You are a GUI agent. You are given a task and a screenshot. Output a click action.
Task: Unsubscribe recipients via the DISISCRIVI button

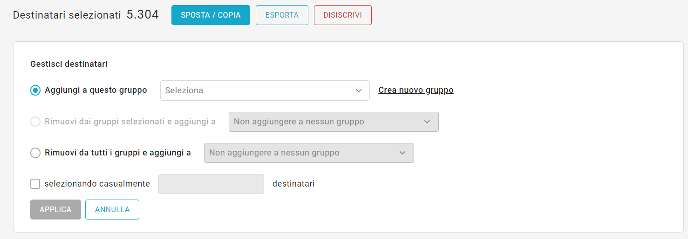tap(342, 15)
